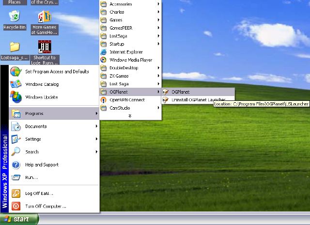Click the Start button

[19, 219]
